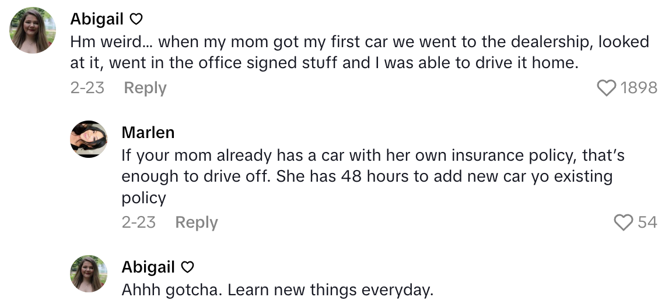
Task: Open Abigail's profile picture on top comment
Action: tap(33, 30)
